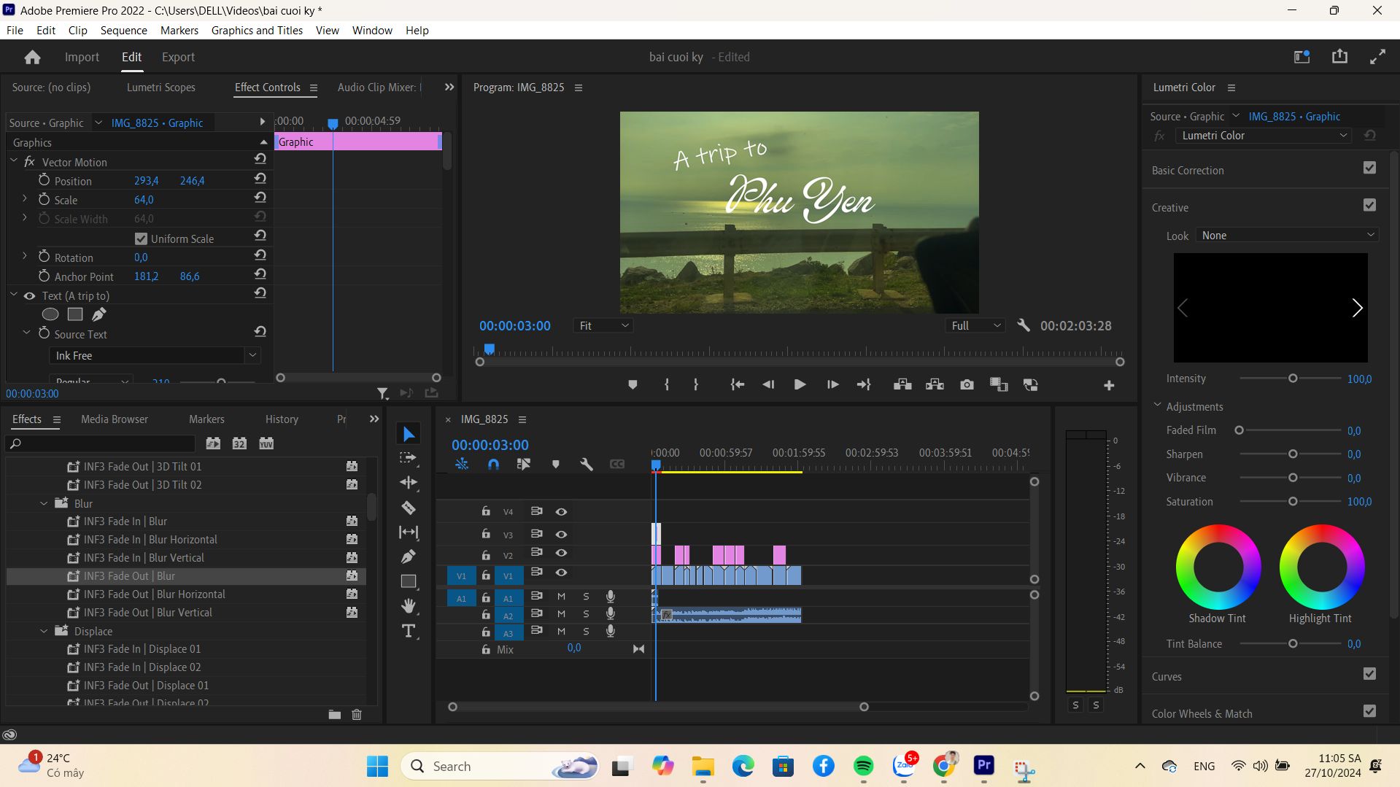
Task: Select the Type tool in the tools panel
Action: point(409,632)
